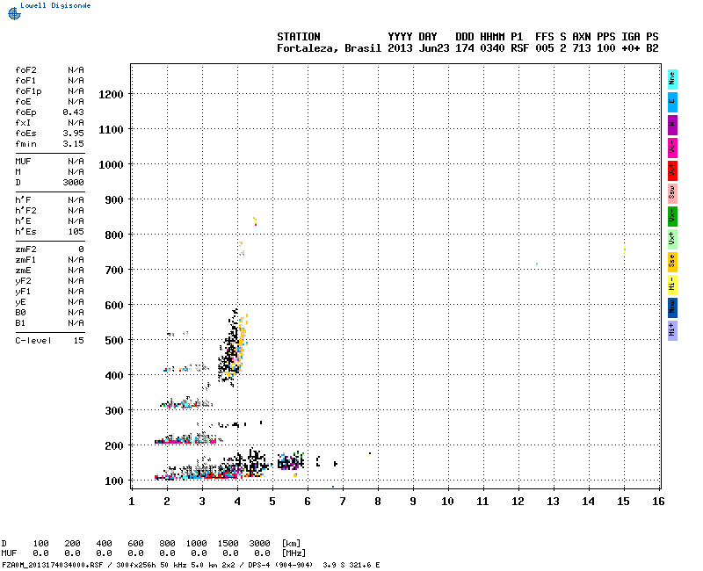Click the coordinates 3.9 S 321.6 E

pyautogui.click(x=351, y=565)
